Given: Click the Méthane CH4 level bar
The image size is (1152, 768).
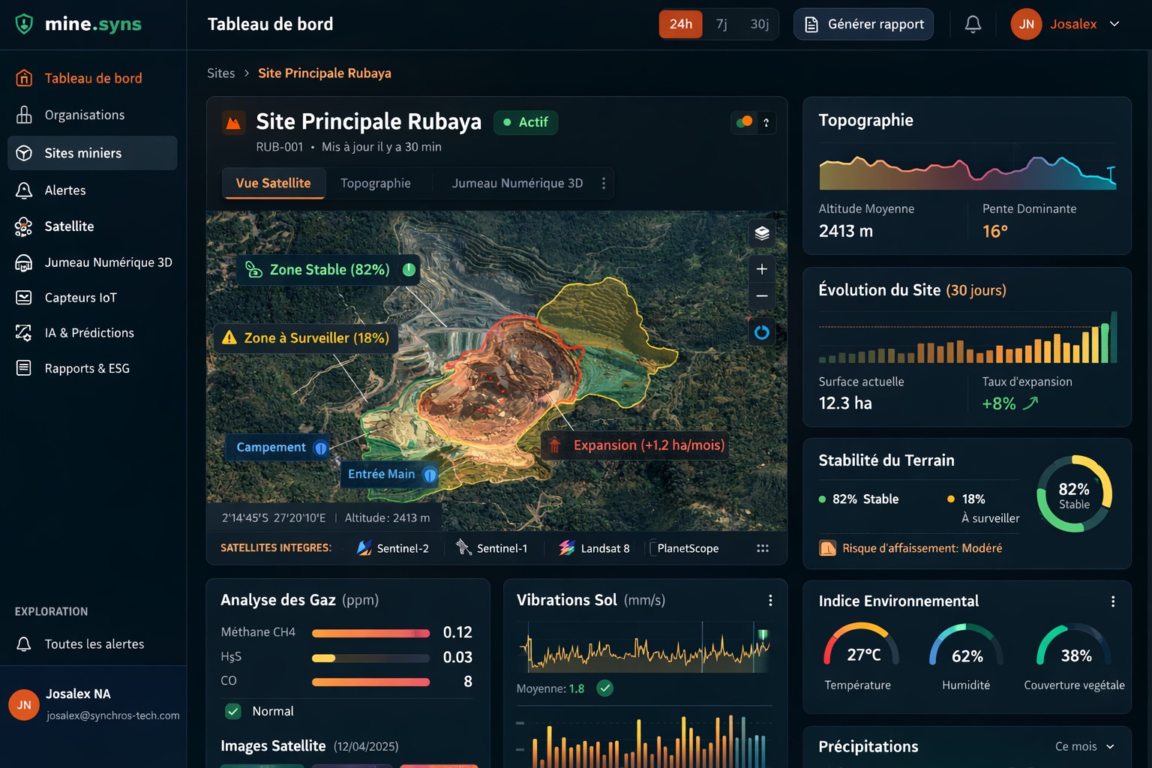Looking at the screenshot, I should (x=370, y=632).
